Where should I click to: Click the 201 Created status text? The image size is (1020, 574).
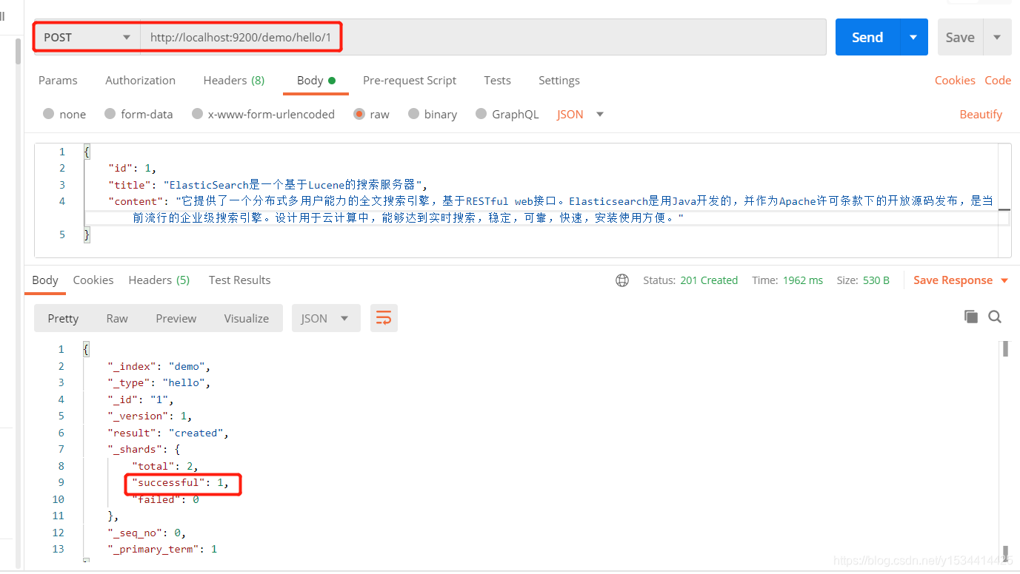click(x=709, y=280)
